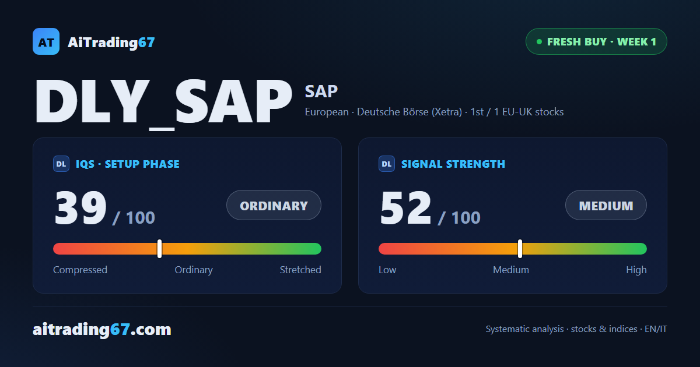Select the MEDIUM status pill
The width and height of the screenshot is (700, 367).
[606, 205]
